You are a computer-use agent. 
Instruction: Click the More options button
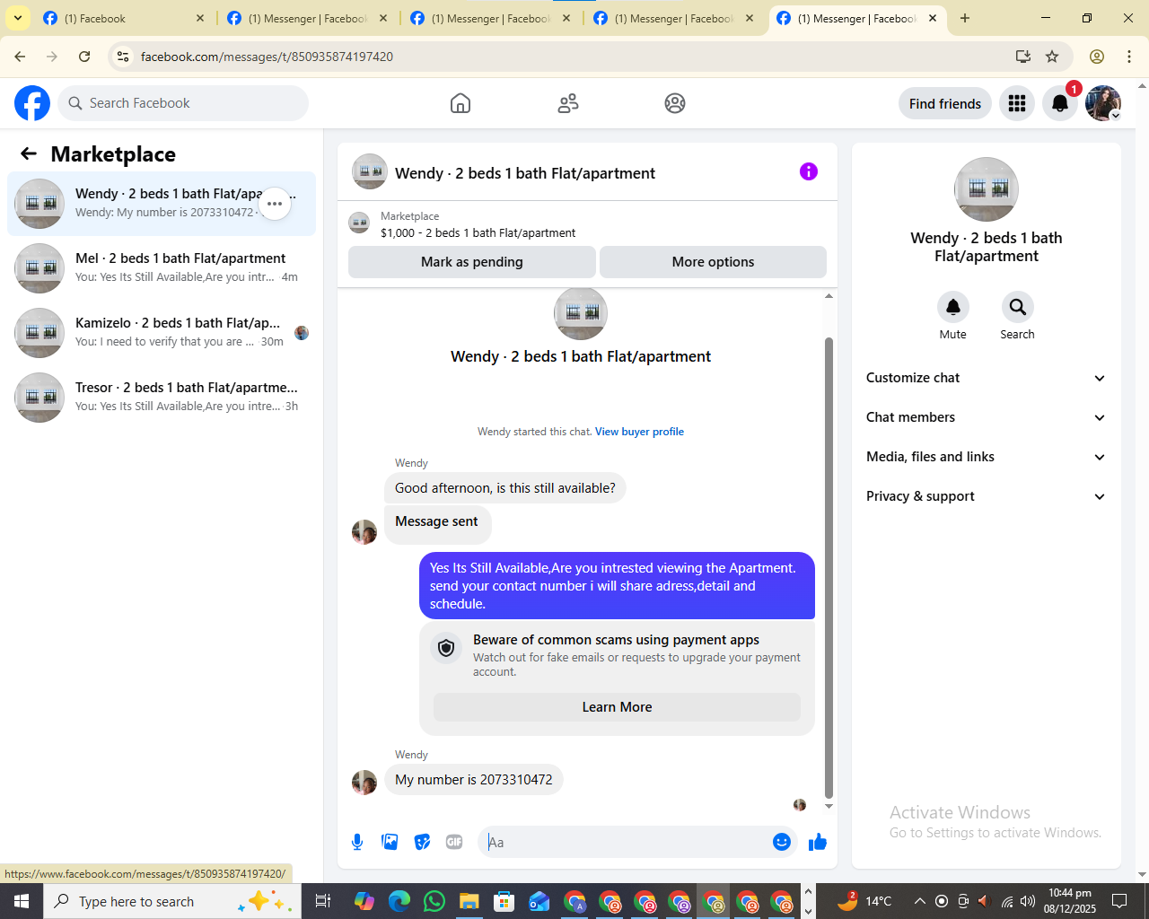[x=713, y=262]
